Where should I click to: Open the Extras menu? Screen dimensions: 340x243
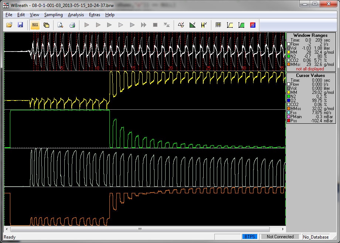point(94,15)
